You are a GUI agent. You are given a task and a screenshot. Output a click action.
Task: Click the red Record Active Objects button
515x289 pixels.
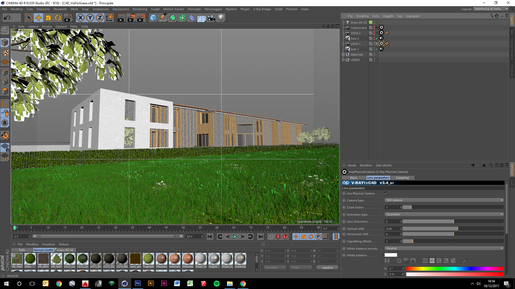278,237
